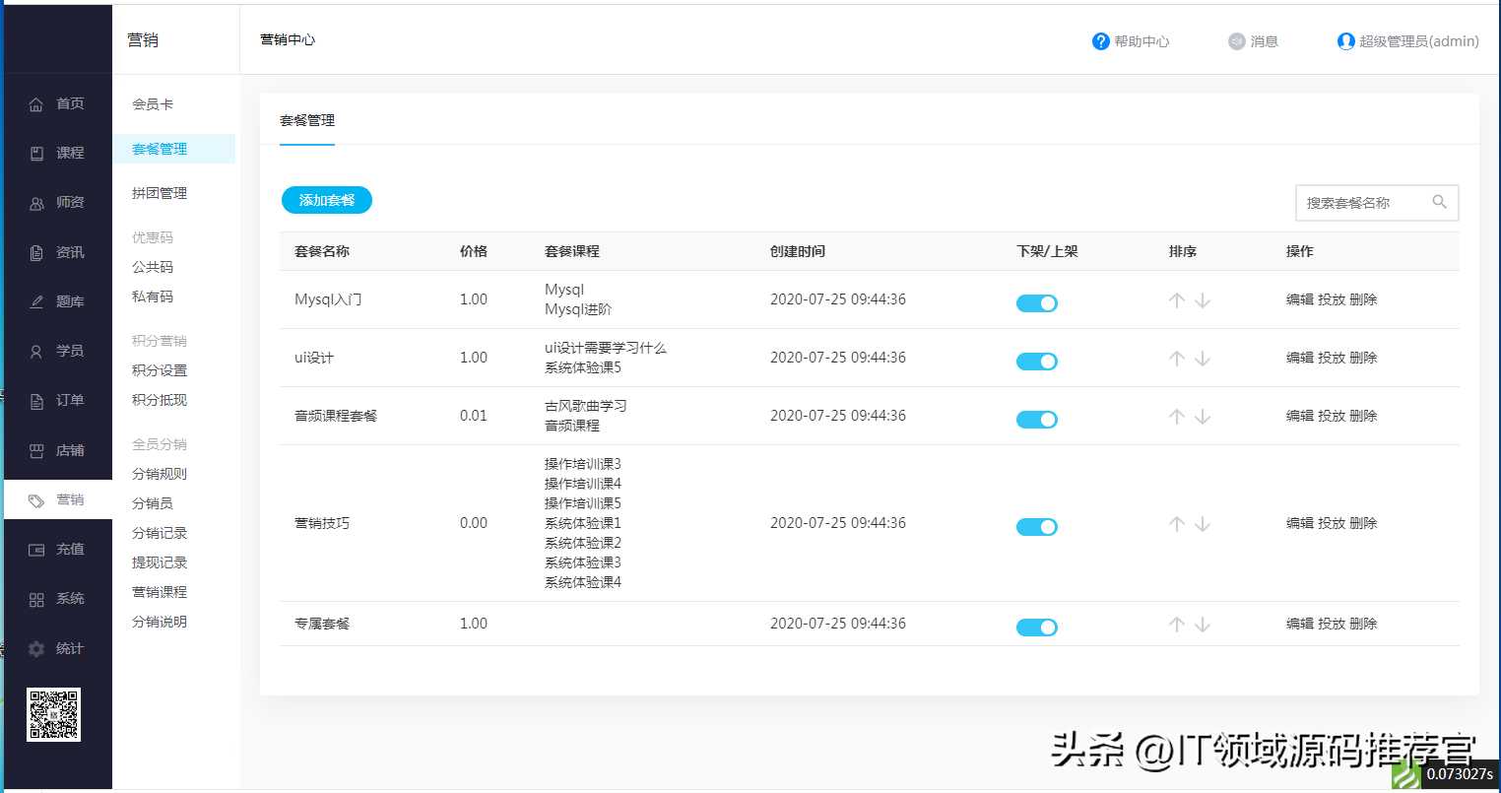Click 投放 for 专属套餐 row
This screenshot has height=793, width=1501.
click(1332, 624)
